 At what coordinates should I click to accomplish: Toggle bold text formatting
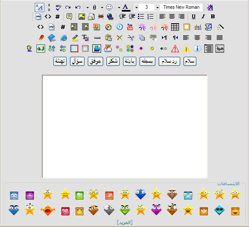click(213, 17)
